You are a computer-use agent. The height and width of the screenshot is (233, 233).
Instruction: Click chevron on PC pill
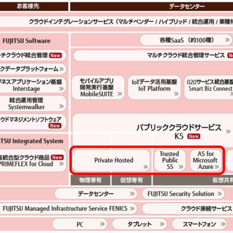click(x=102, y=224)
